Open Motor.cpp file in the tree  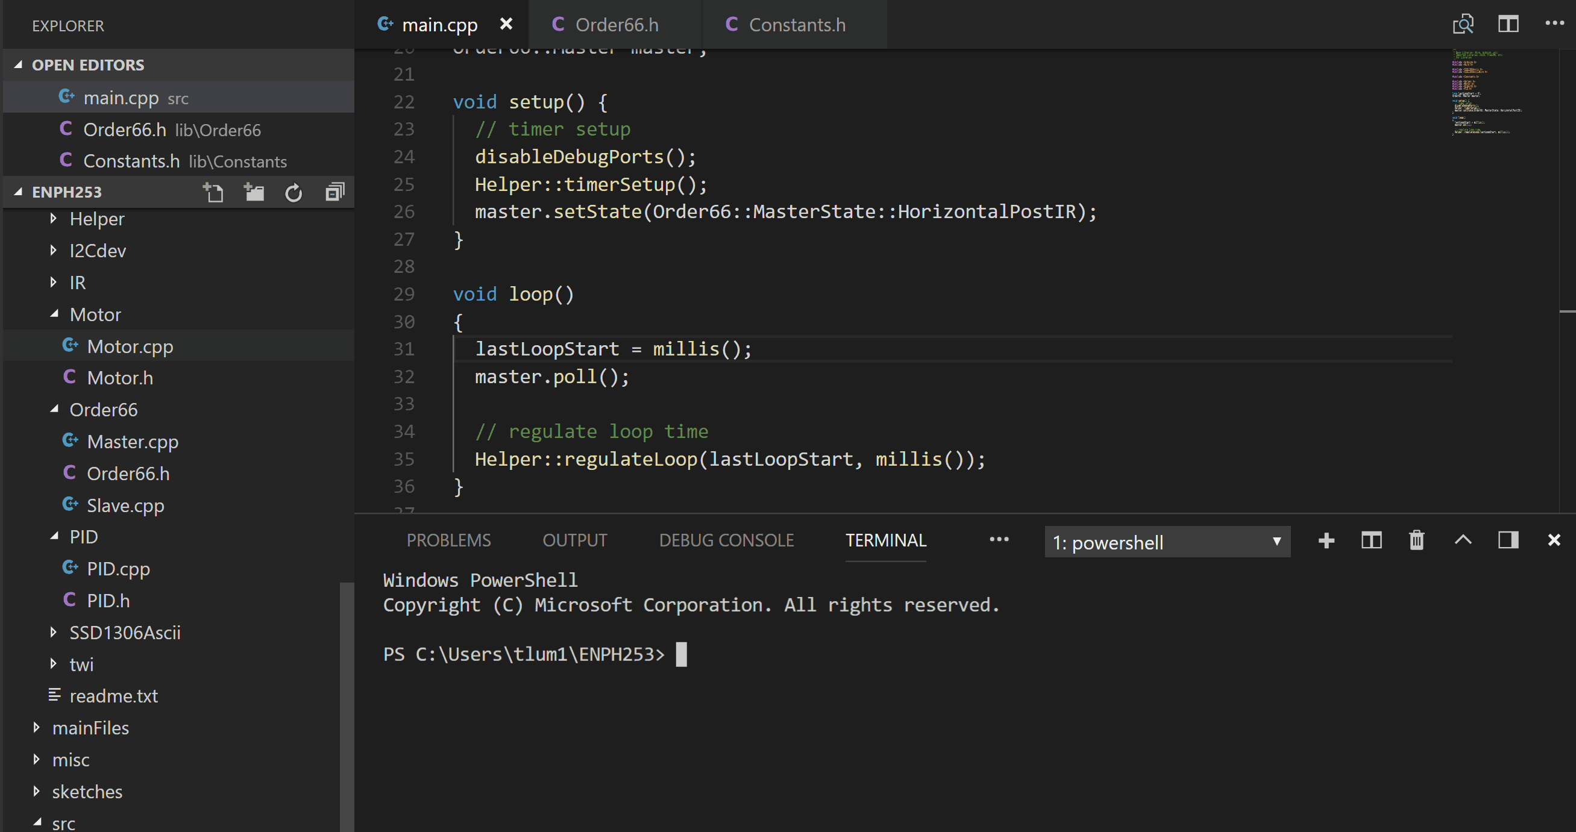coord(178,346)
